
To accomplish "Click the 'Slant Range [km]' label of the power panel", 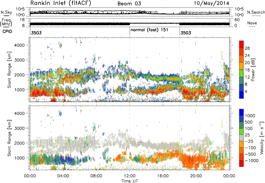I will pyautogui.click(x=10, y=70).
